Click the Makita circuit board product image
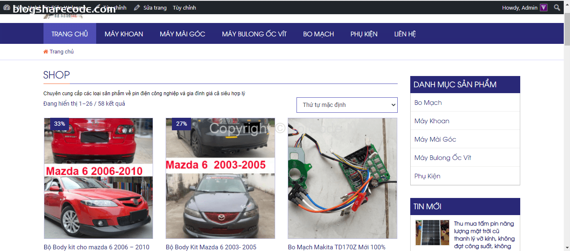Screen dimensions: 570x251 pos(343,178)
